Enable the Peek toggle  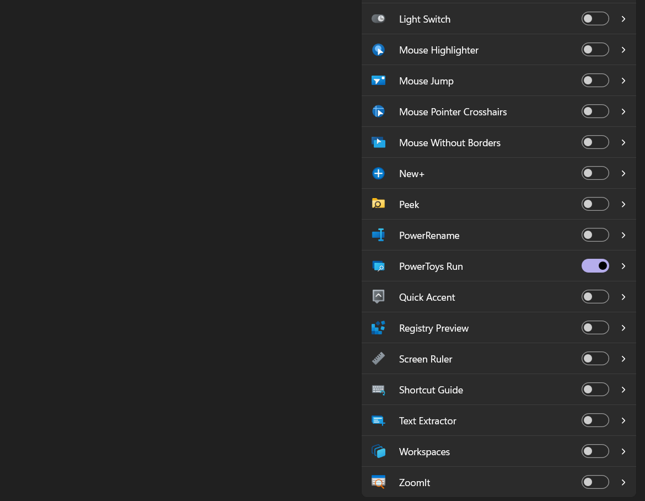point(595,204)
